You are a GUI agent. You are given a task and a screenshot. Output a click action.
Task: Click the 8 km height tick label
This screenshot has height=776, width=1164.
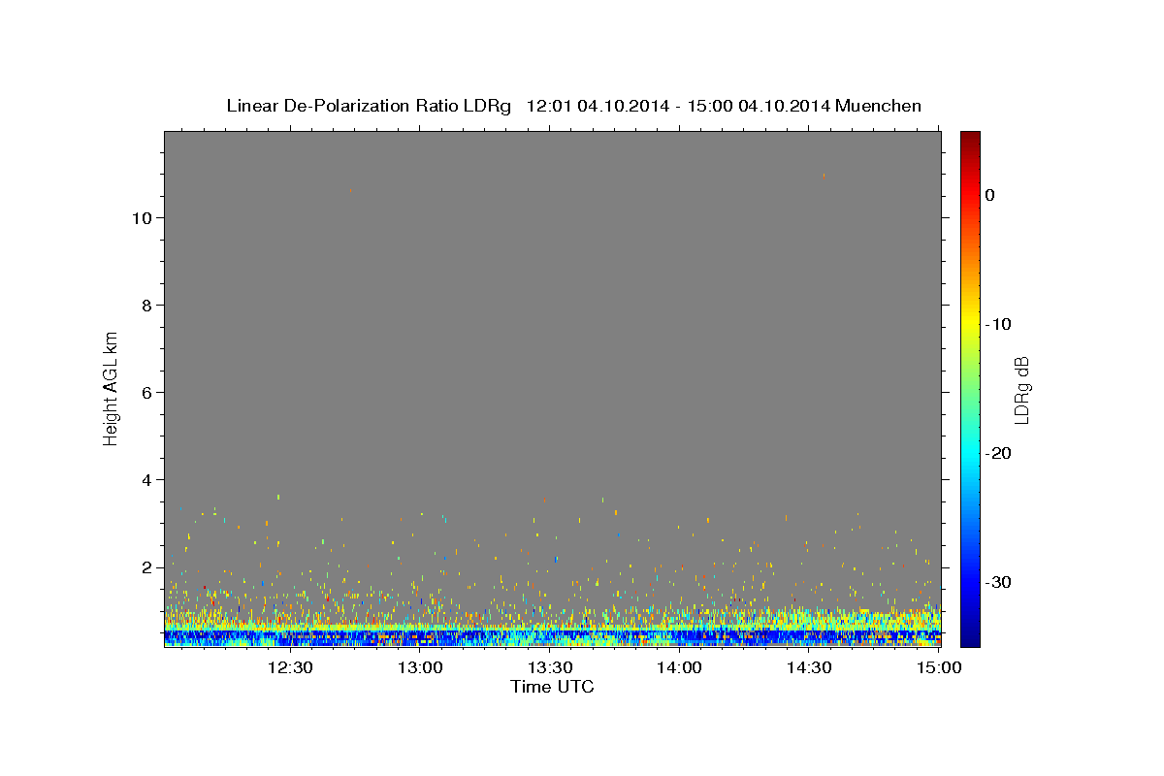pyautogui.click(x=146, y=306)
